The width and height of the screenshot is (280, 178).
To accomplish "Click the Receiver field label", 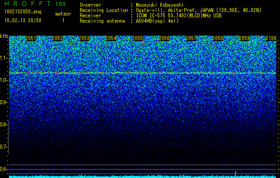I will point(90,16).
